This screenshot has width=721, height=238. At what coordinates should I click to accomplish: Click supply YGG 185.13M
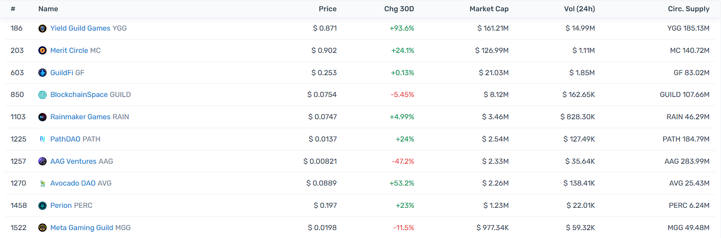[x=688, y=28]
